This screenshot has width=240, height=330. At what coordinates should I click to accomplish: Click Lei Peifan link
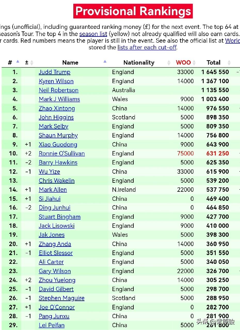tap(52, 325)
